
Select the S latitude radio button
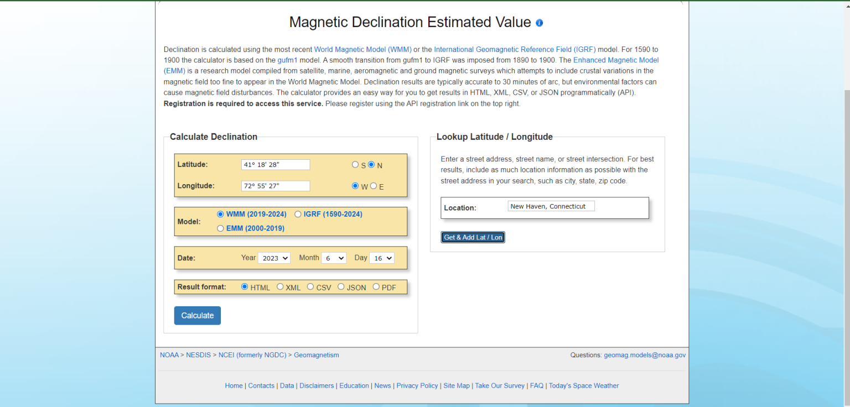pos(355,164)
